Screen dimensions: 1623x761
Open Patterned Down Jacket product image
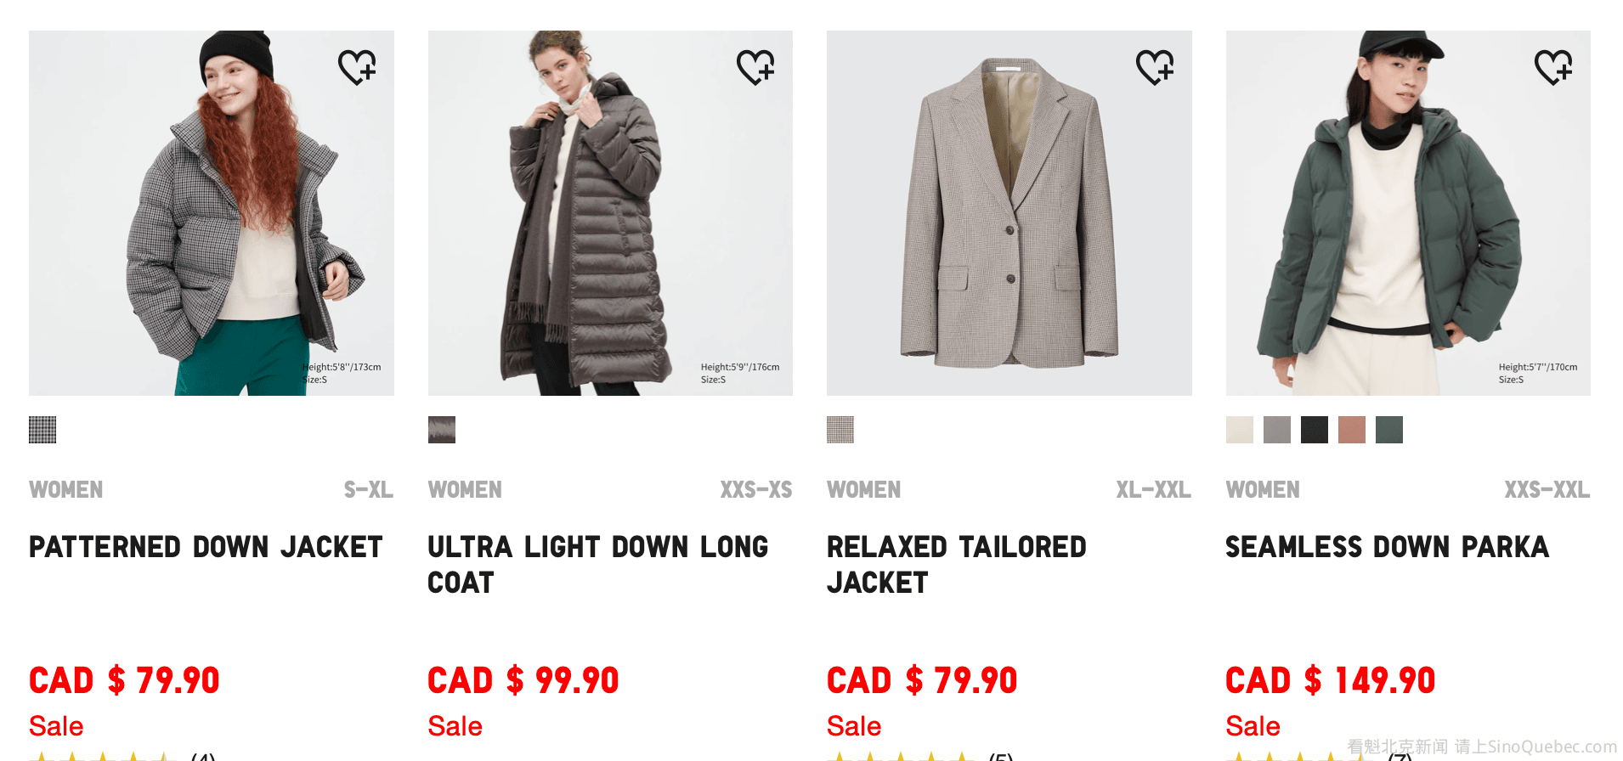tap(211, 213)
